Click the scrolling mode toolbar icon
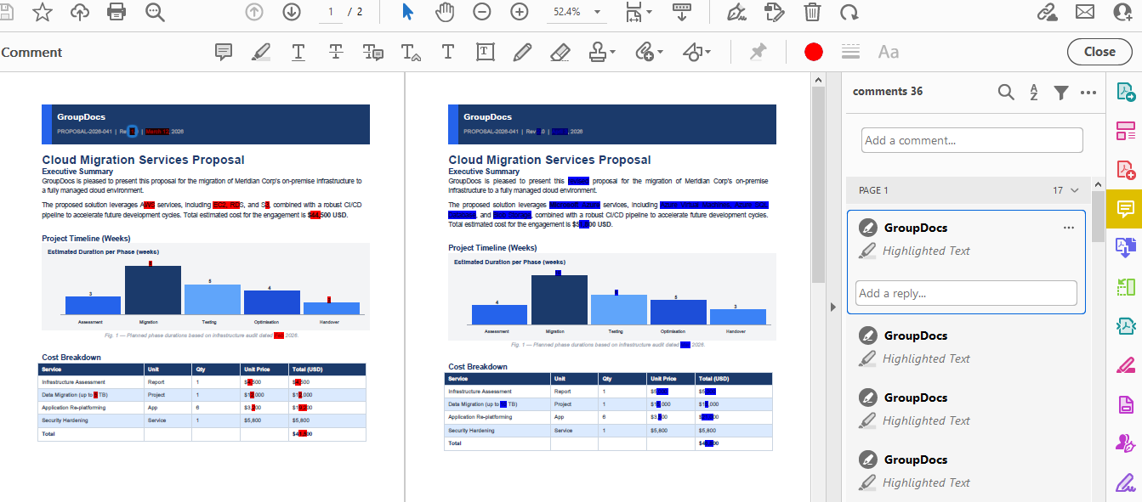This screenshot has width=1142, height=502. pyautogui.click(x=681, y=12)
